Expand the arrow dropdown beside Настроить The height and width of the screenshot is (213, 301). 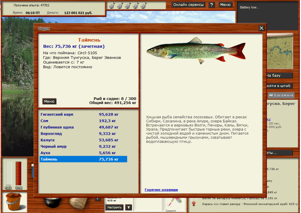[x=129, y=207]
